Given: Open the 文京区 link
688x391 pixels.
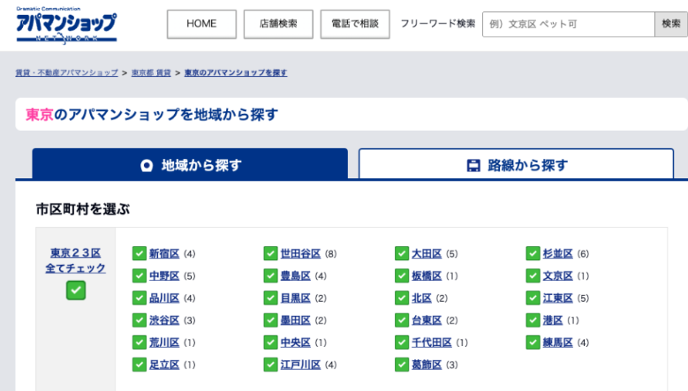Looking at the screenshot, I should coord(557,276).
